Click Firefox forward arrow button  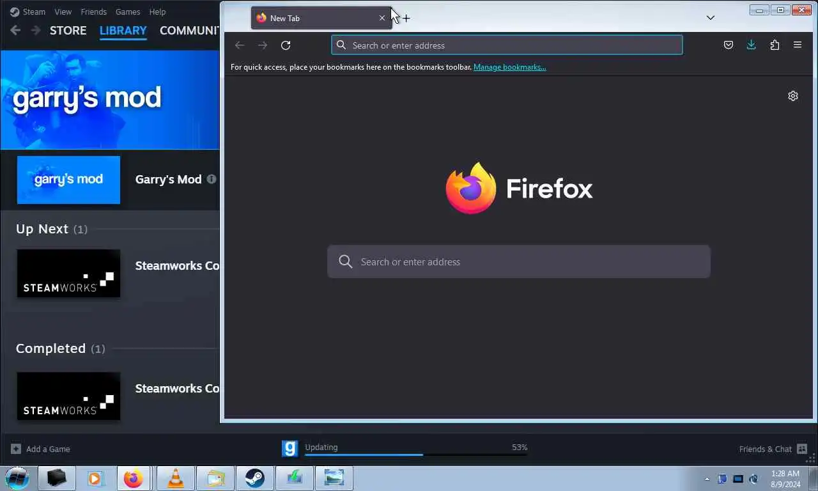[x=263, y=45]
